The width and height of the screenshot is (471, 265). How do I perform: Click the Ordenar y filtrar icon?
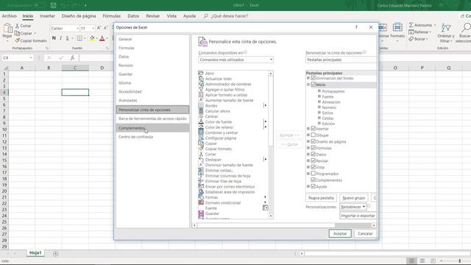click(x=446, y=28)
